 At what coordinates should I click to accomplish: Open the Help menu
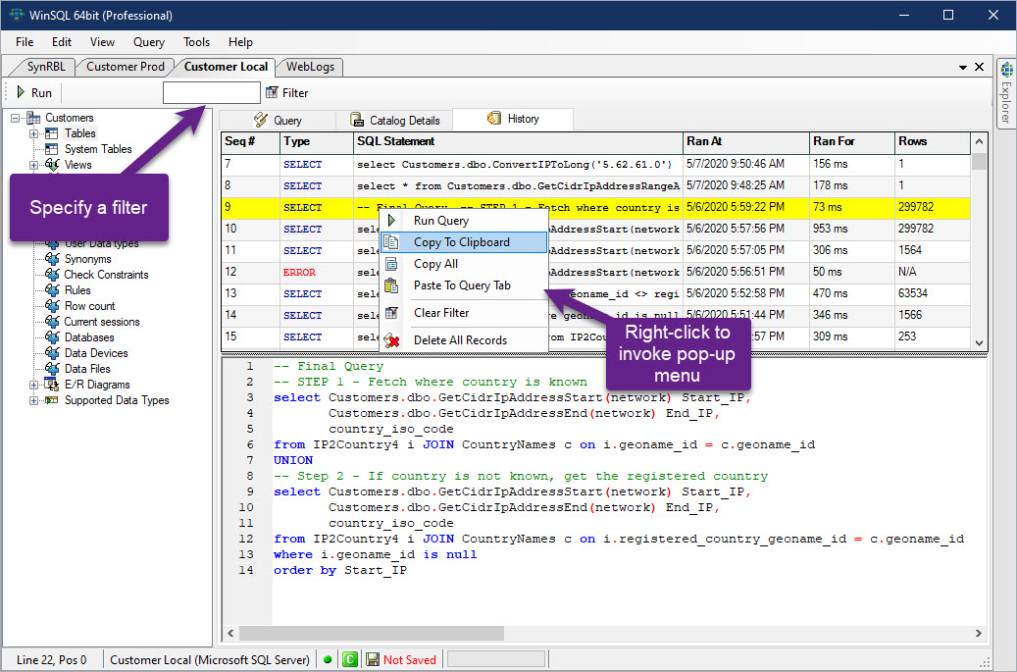[240, 42]
